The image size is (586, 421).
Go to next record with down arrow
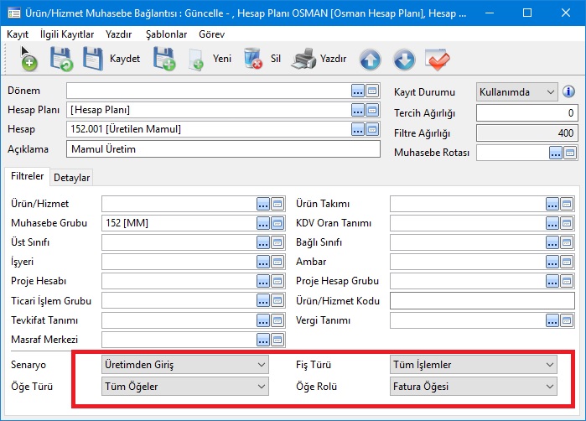[403, 59]
